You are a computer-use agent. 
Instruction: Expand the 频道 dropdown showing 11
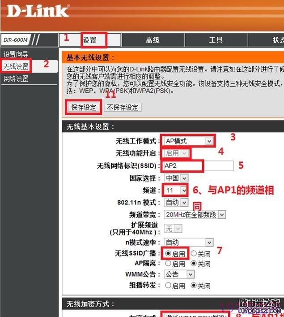pos(175,190)
